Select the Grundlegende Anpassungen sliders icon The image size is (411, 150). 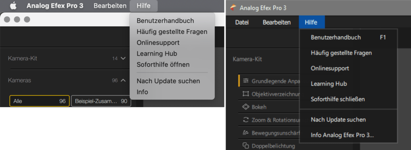coord(246,81)
